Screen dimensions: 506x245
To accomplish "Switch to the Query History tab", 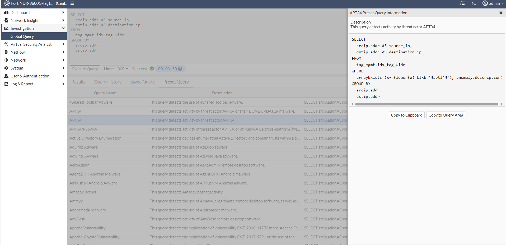I will coord(108,82).
